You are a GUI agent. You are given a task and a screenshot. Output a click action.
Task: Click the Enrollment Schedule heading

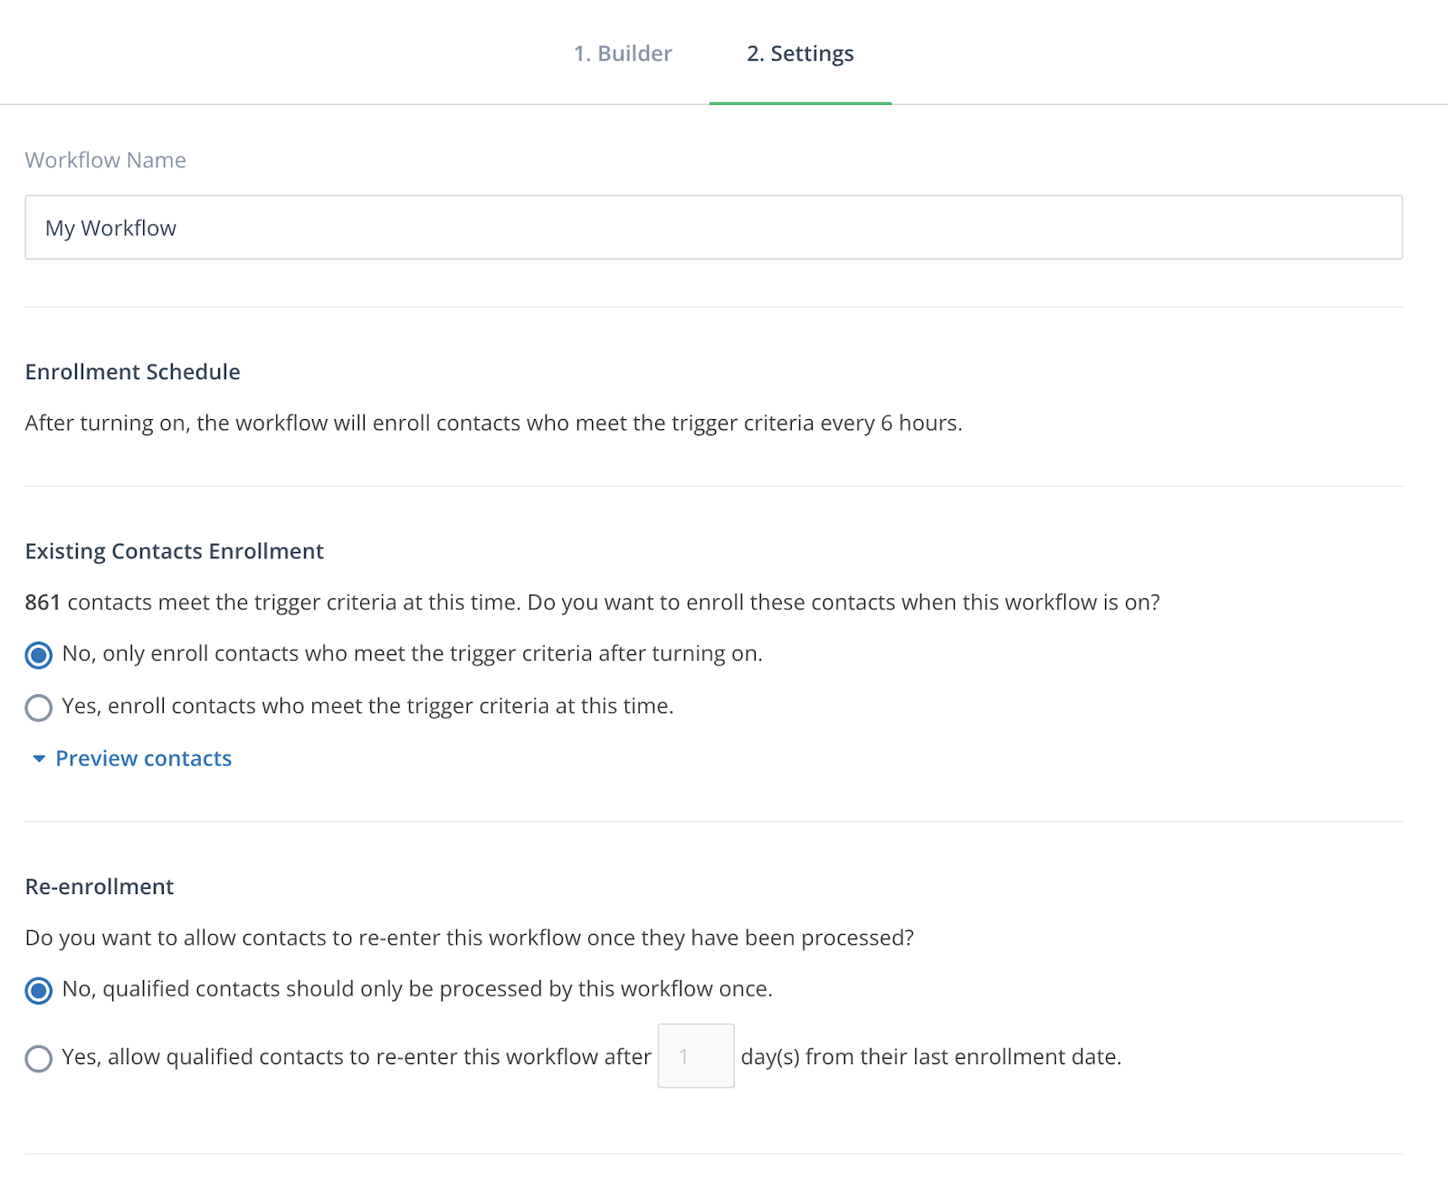click(x=133, y=372)
